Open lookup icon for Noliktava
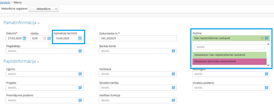The image size is (274, 107). (x=174, y=74)
